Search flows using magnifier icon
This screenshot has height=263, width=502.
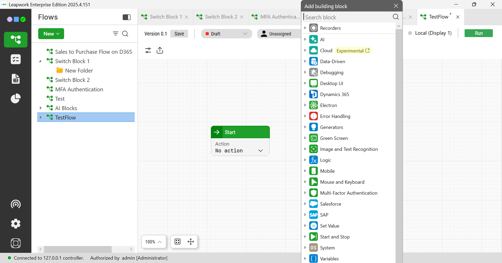[125, 34]
